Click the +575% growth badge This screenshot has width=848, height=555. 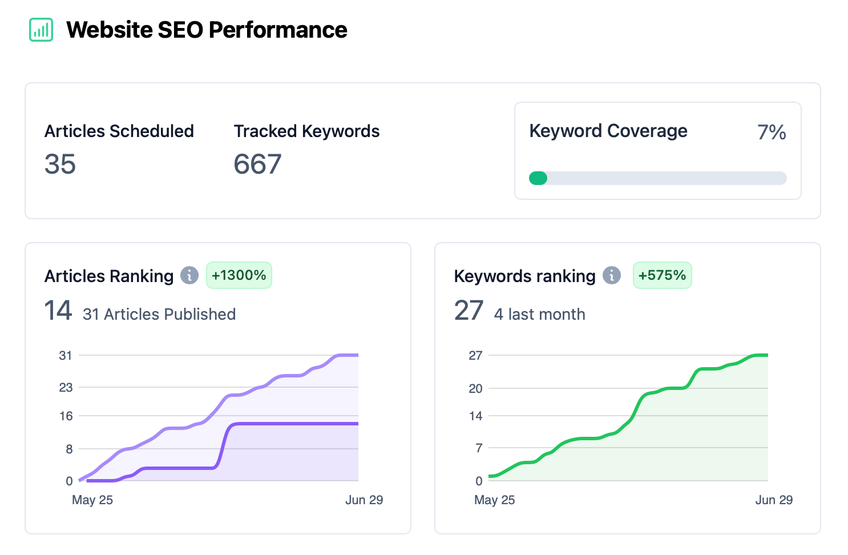pyautogui.click(x=662, y=275)
